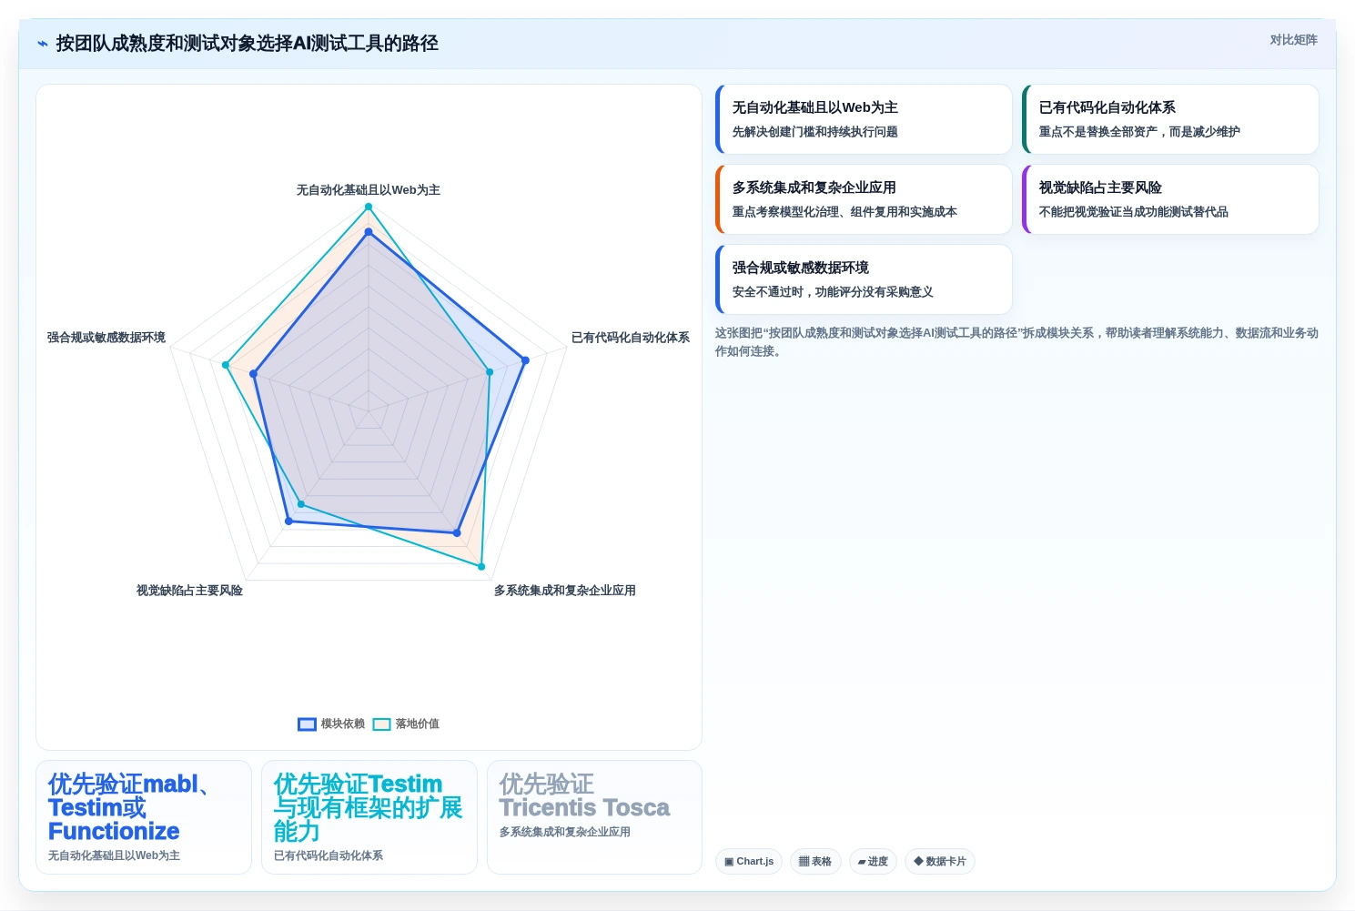Image resolution: width=1355 pixels, height=911 pixels.
Task: Click the teal data point on the 多系统集成 axis
Action: point(481,567)
